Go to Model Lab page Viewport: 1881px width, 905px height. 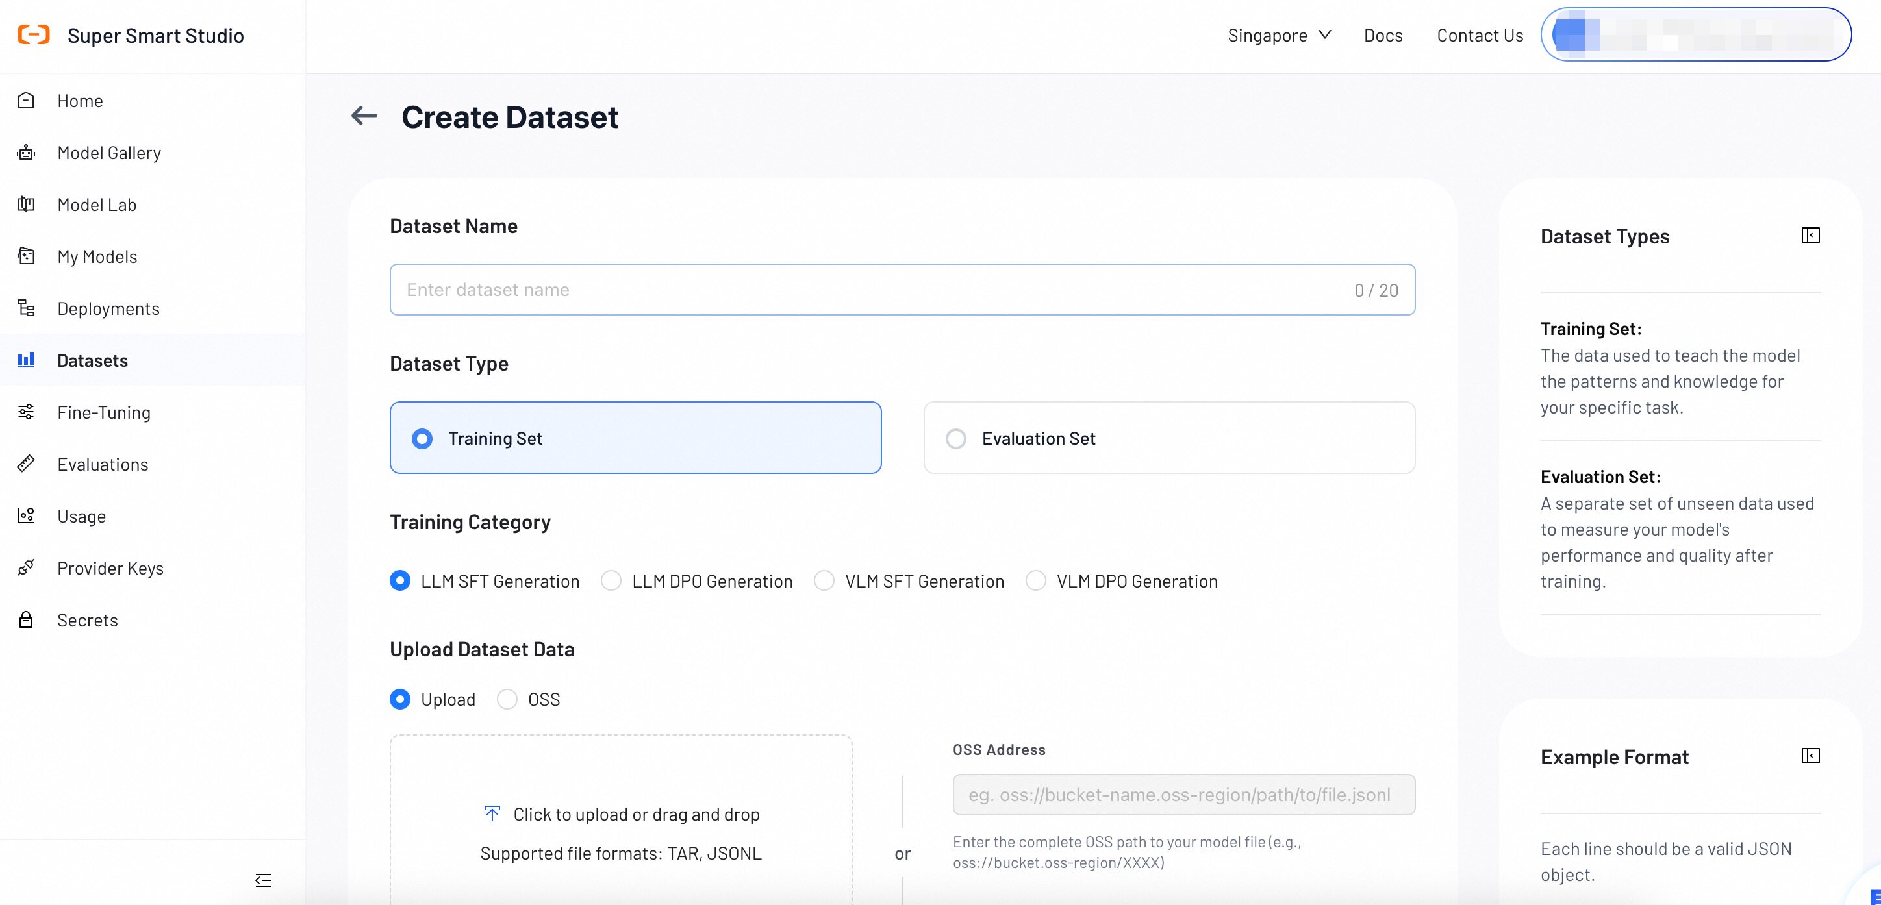click(x=153, y=205)
